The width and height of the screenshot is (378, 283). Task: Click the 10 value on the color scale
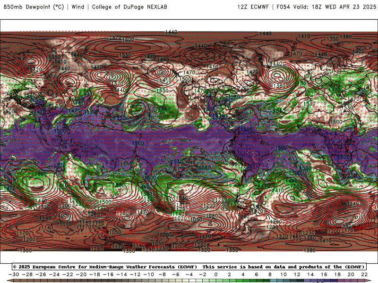[x=283, y=275]
